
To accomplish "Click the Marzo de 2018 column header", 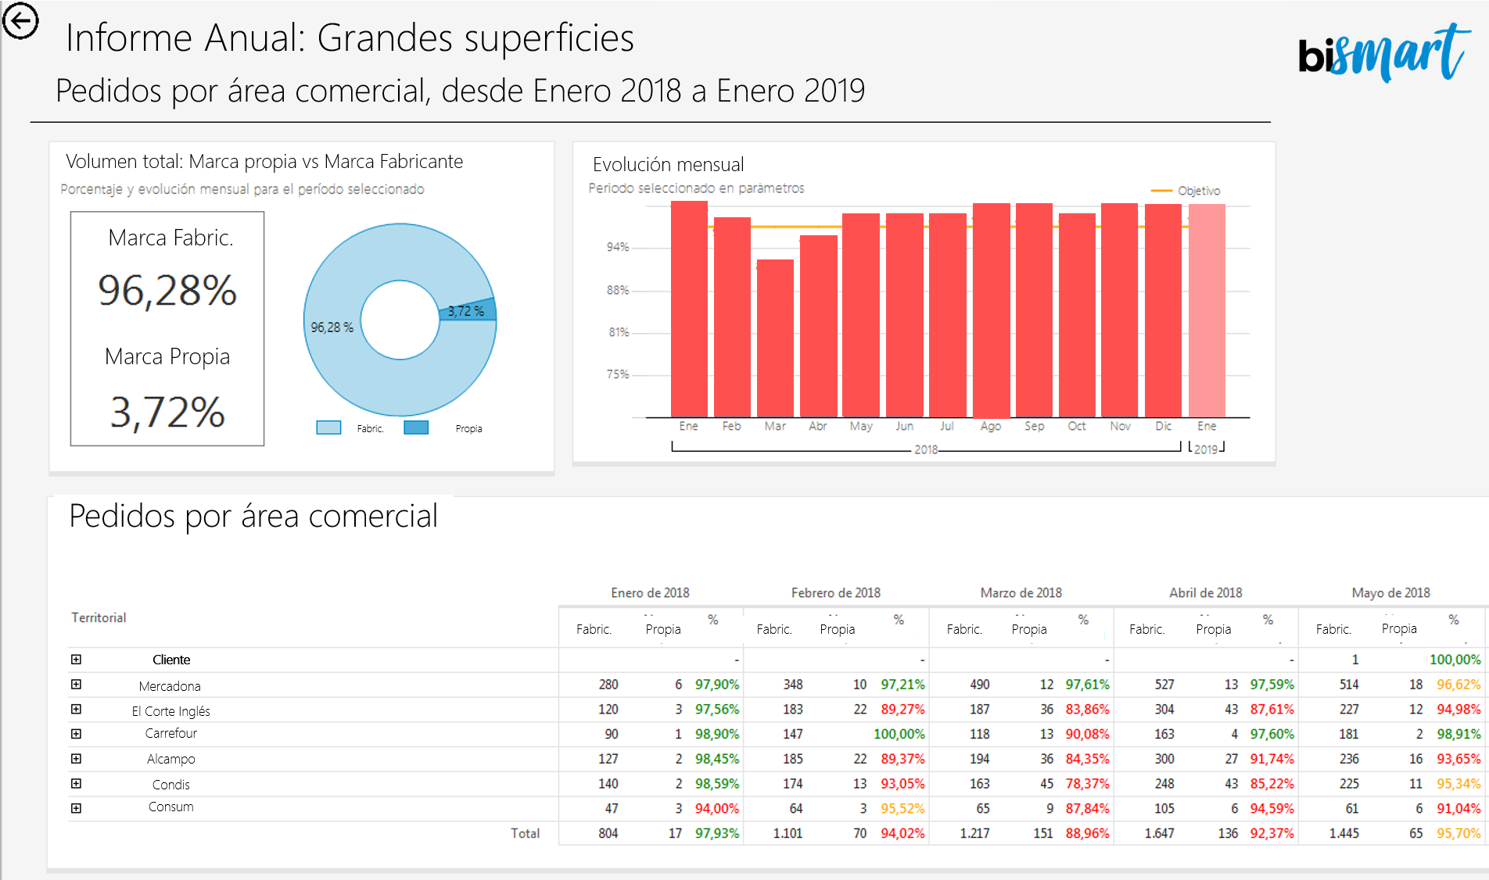I will [x=1021, y=592].
